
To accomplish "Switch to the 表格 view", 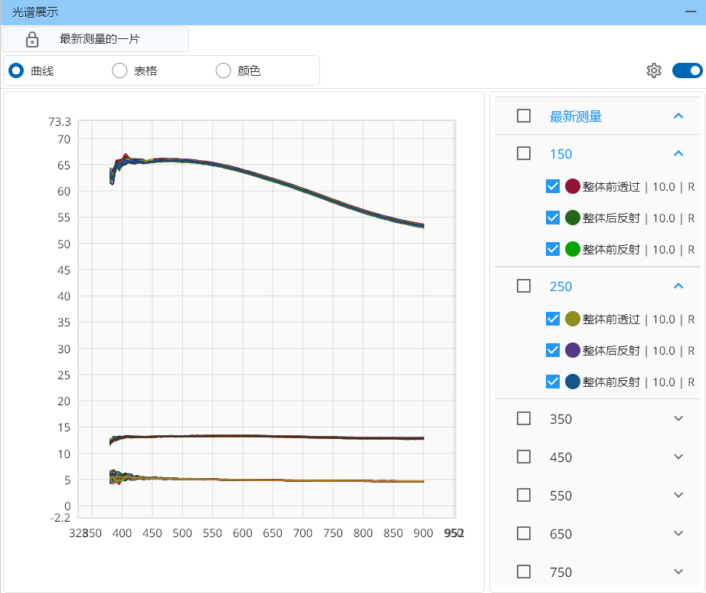I will pos(119,70).
